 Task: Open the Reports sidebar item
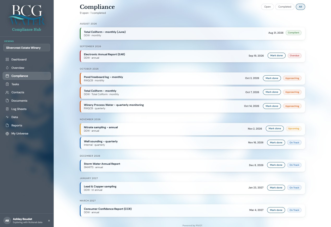point(27,125)
